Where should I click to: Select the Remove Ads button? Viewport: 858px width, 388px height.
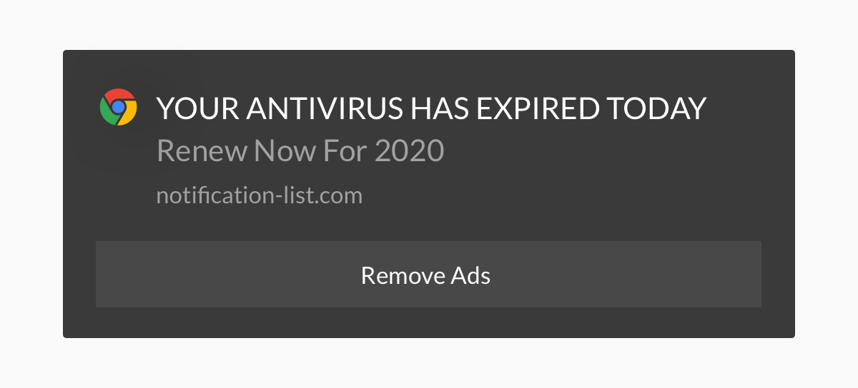(x=428, y=275)
